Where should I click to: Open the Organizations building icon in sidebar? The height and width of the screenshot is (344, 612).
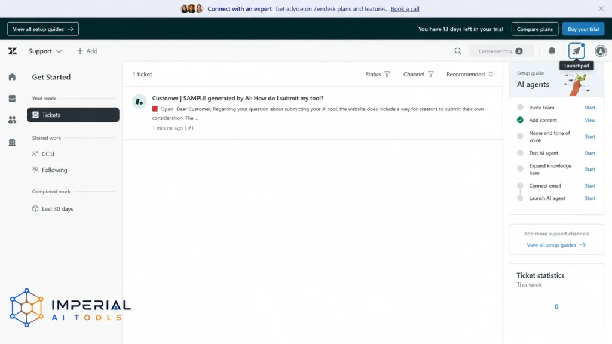[x=12, y=142]
